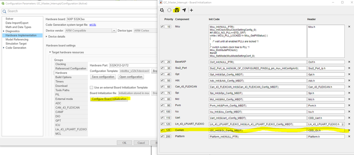This screenshot has height=155, width=354.
Task: Collapse the Target hardware resources section
Action: 50,52
